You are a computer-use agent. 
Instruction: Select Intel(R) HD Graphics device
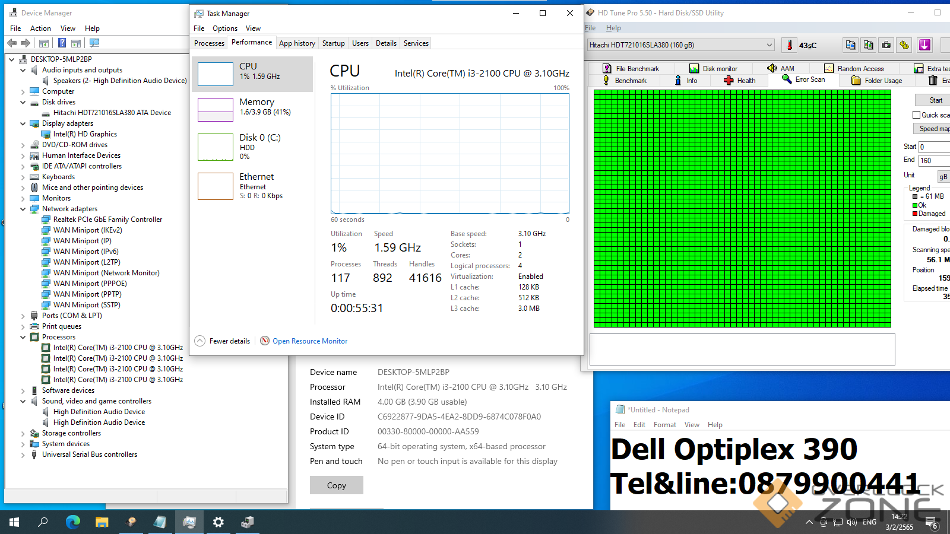85,134
